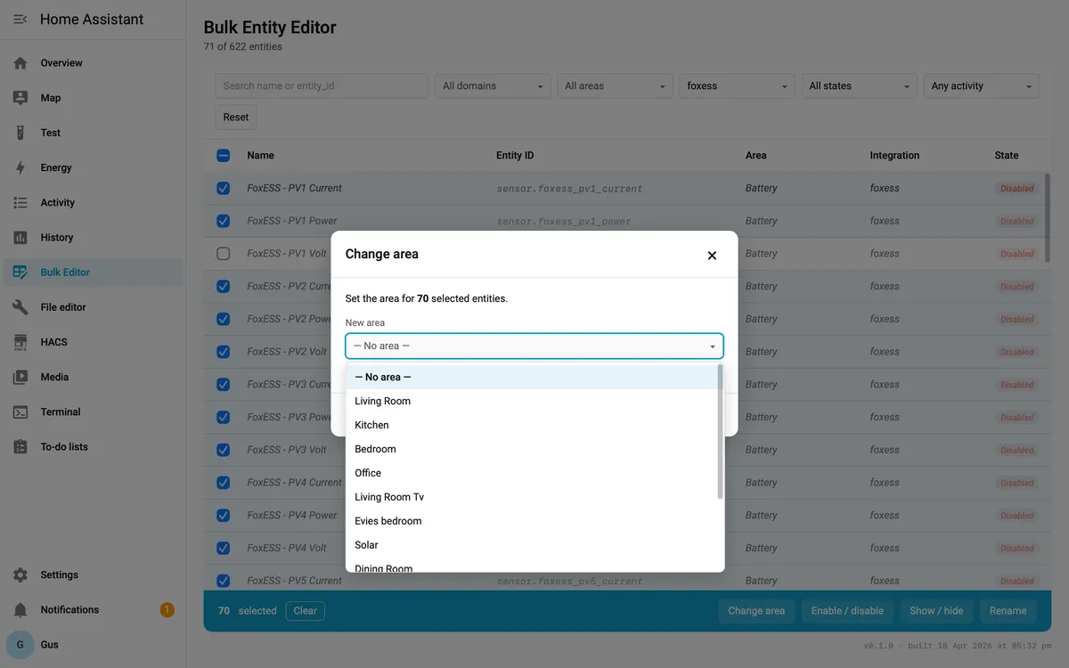Uncheck FoxESS - PV1 Current row checkbox
1069x668 pixels.
click(224, 188)
